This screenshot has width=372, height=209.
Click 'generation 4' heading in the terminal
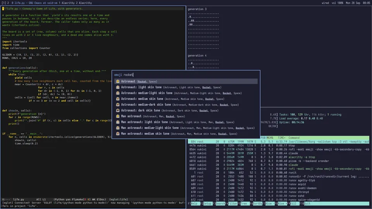pyautogui.click(x=197, y=55)
